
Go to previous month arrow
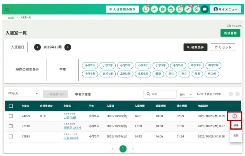(37, 47)
